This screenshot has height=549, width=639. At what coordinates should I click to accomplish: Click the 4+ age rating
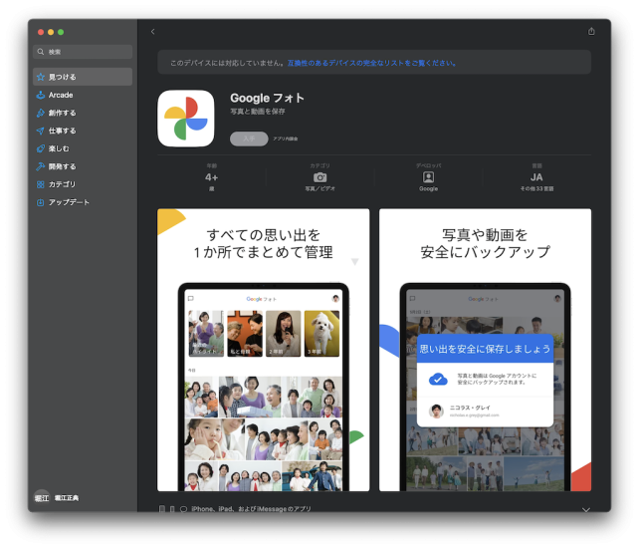tap(211, 177)
